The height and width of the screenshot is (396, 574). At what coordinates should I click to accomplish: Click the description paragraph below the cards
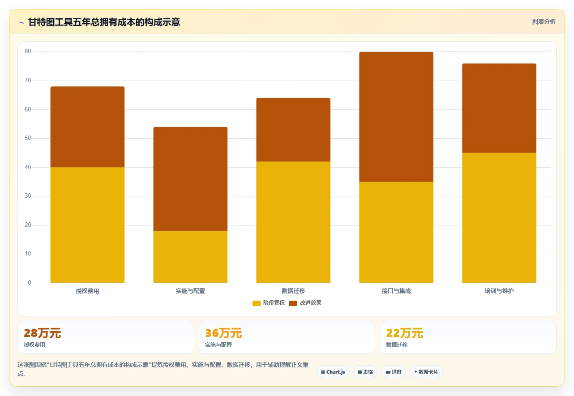163,369
